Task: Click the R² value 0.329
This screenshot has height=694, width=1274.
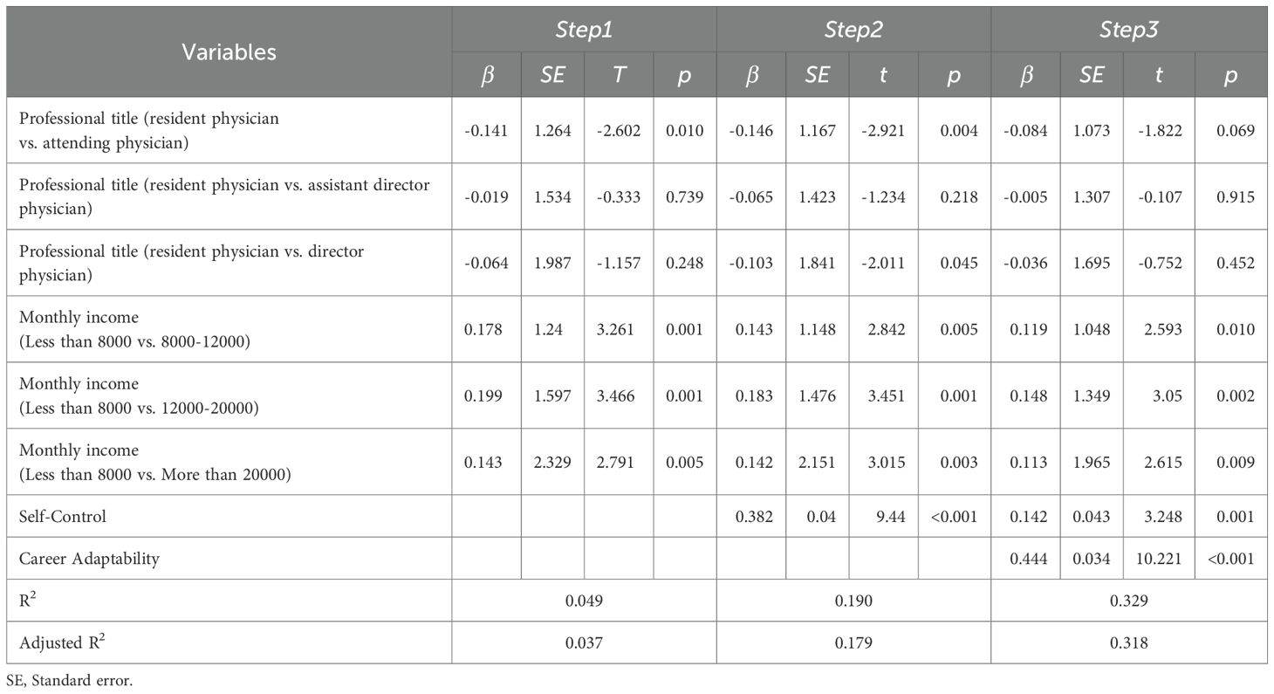Action: pos(1128,600)
